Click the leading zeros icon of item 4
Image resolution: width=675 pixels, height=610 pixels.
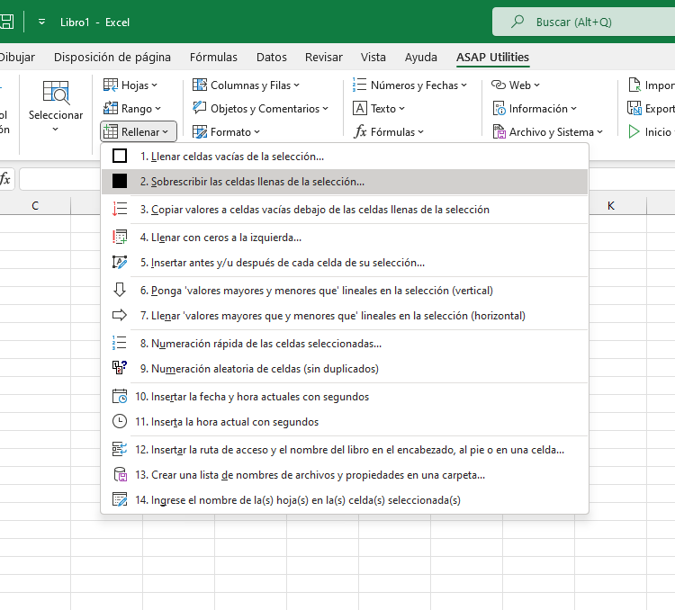pos(120,238)
